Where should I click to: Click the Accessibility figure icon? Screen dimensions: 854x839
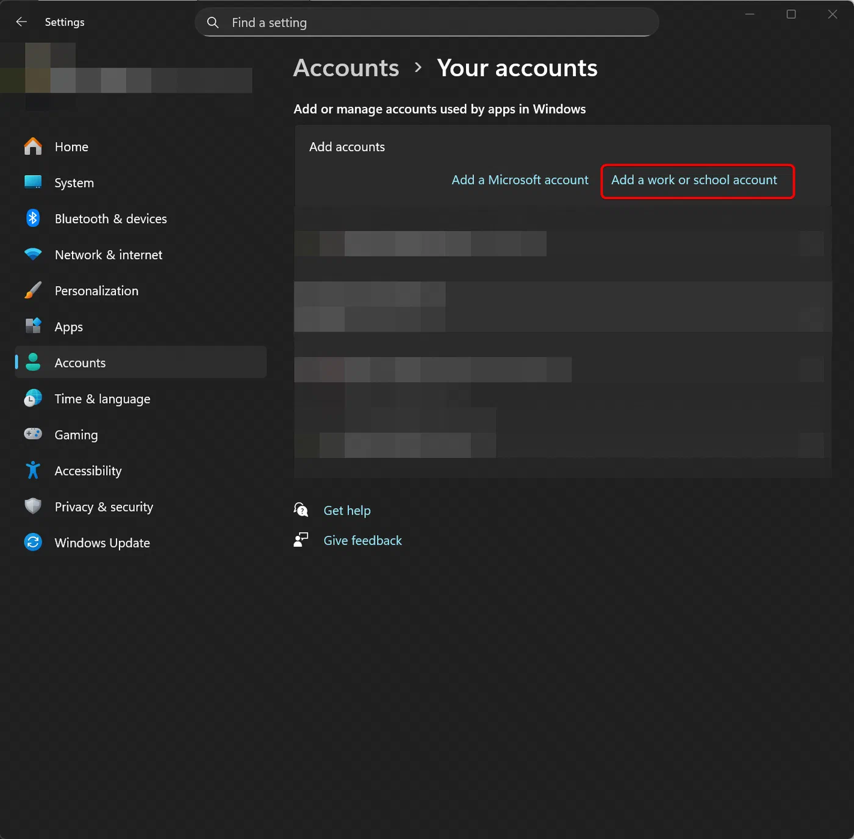tap(33, 470)
